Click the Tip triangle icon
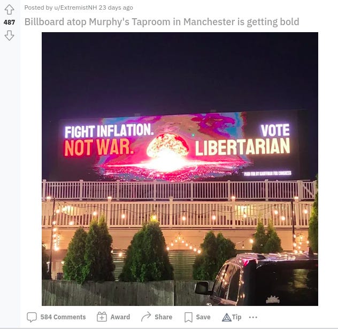Viewport: 338px width, 329px height. coord(227,317)
